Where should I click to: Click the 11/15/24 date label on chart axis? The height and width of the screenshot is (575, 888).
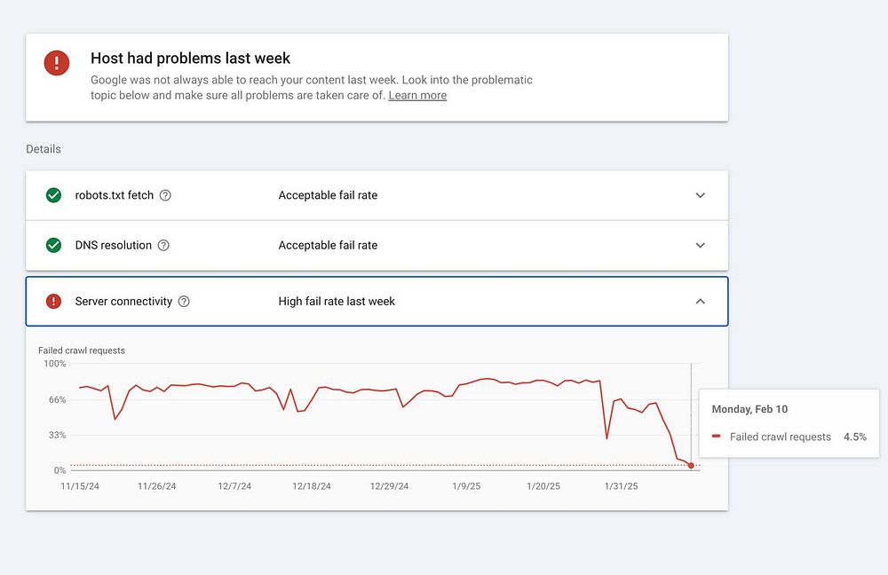click(x=81, y=486)
